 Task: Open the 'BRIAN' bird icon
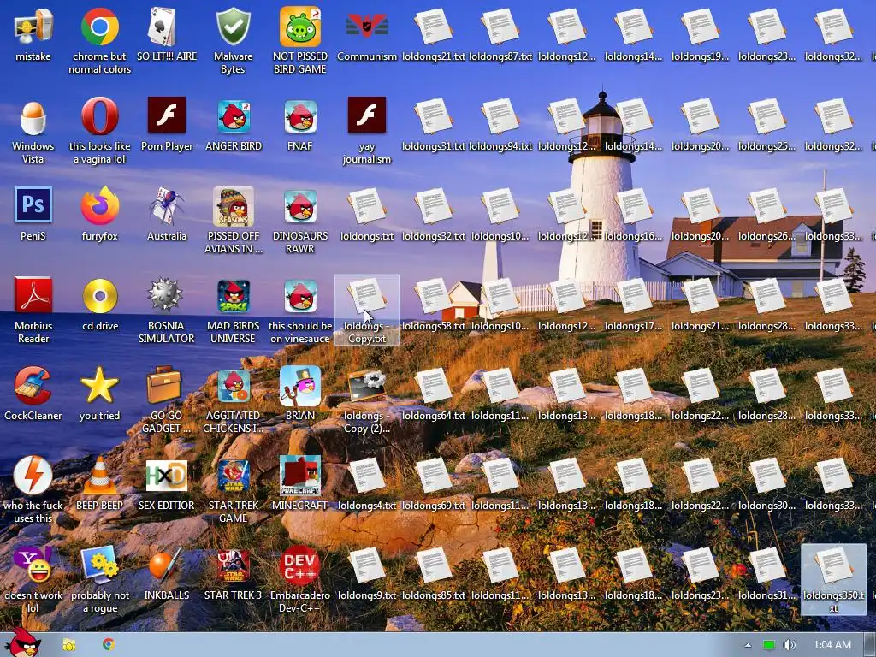(300, 386)
